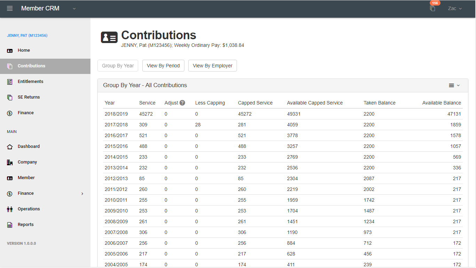Select the 2015/2016 year cell
The width and height of the screenshot is (476, 268).
coord(116,146)
